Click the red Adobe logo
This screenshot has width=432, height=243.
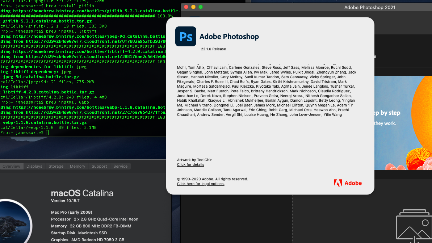coord(348,183)
